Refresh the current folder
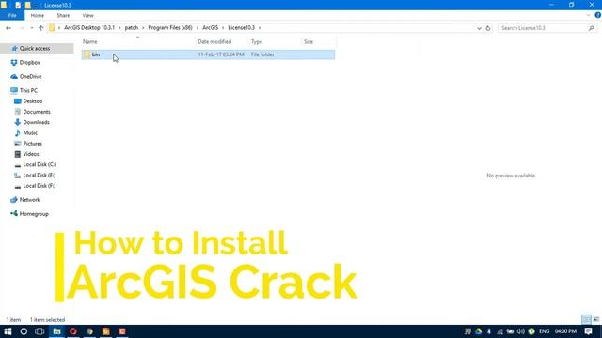This screenshot has width=602, height=338. click(488, 28)
